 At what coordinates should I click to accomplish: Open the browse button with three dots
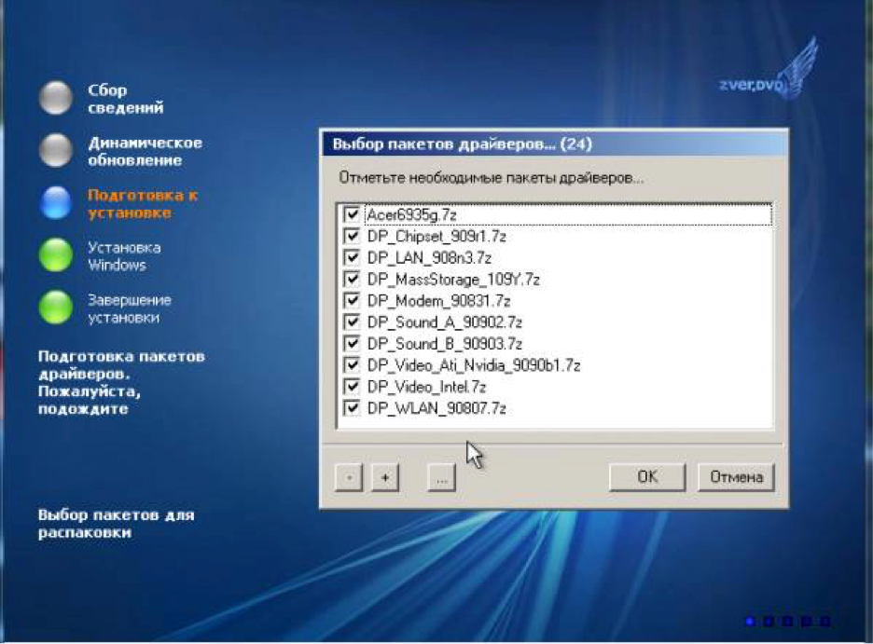(x=441, y=477)
